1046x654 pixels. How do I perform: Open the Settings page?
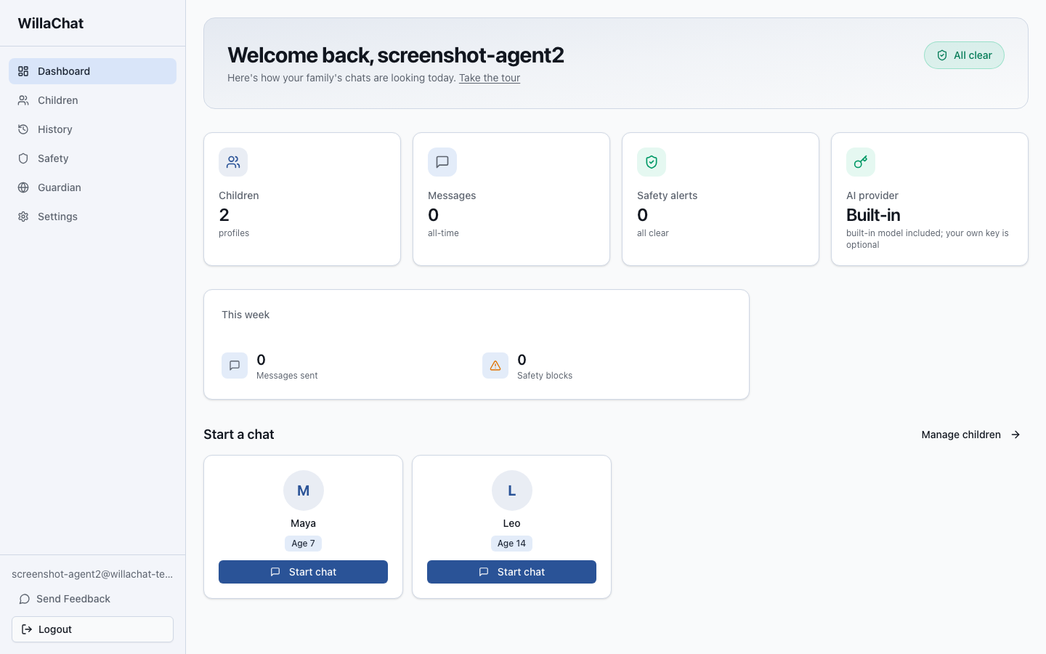92,217
